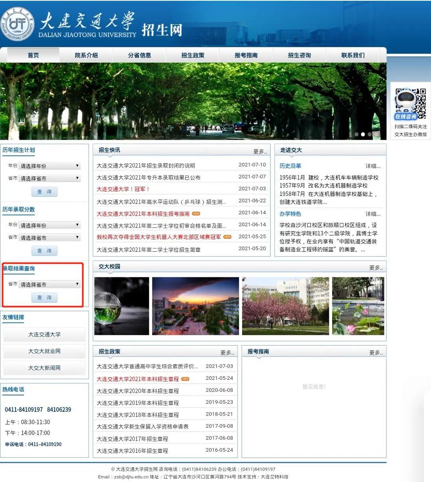Expand 省市 dropdown under 历年录取分数
Viewport: 431px width, 482px height.
click(50, 237)
